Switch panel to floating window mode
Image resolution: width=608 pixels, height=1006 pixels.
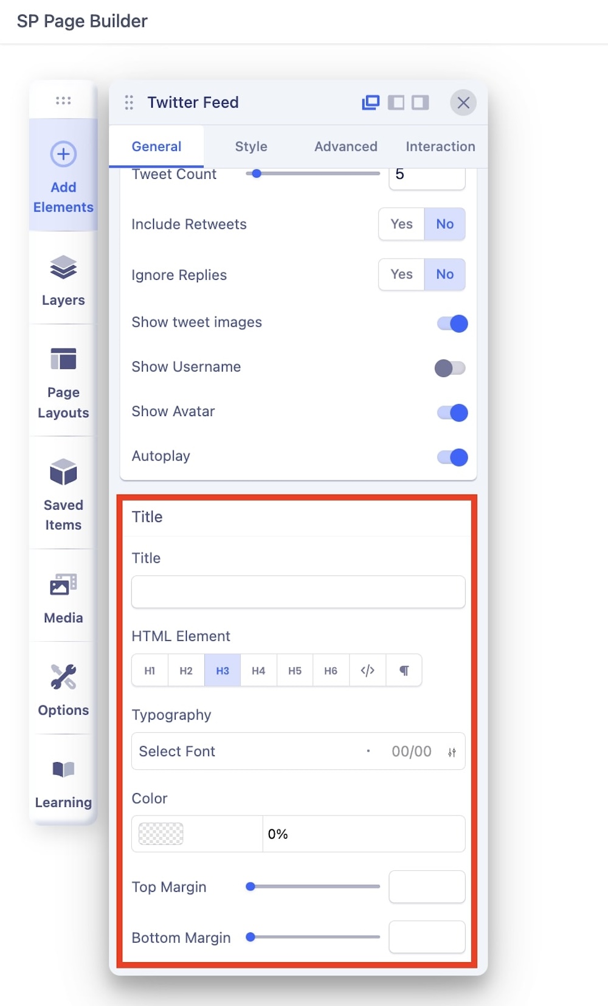(371, 102)
